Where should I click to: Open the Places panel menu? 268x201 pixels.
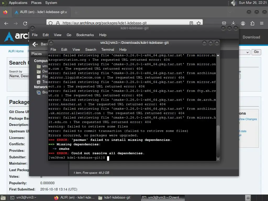pos(36,3)
